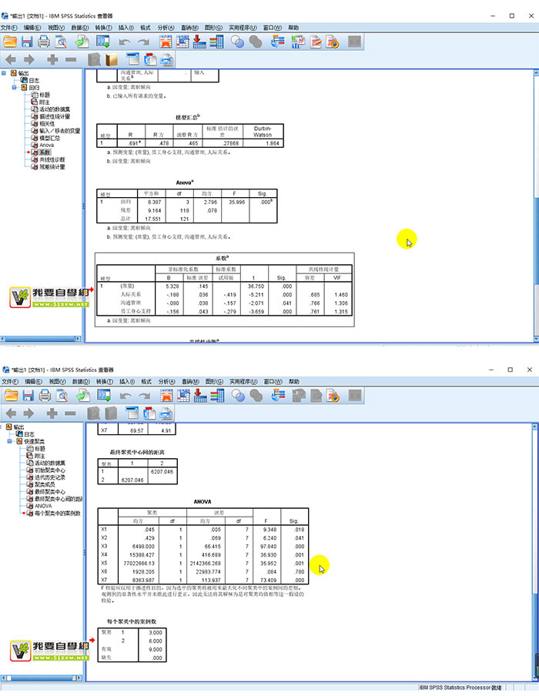Insert heading icon in the 快速聚类 window outline toolbar
Screen dimensions: 539x696
(132, 413)
